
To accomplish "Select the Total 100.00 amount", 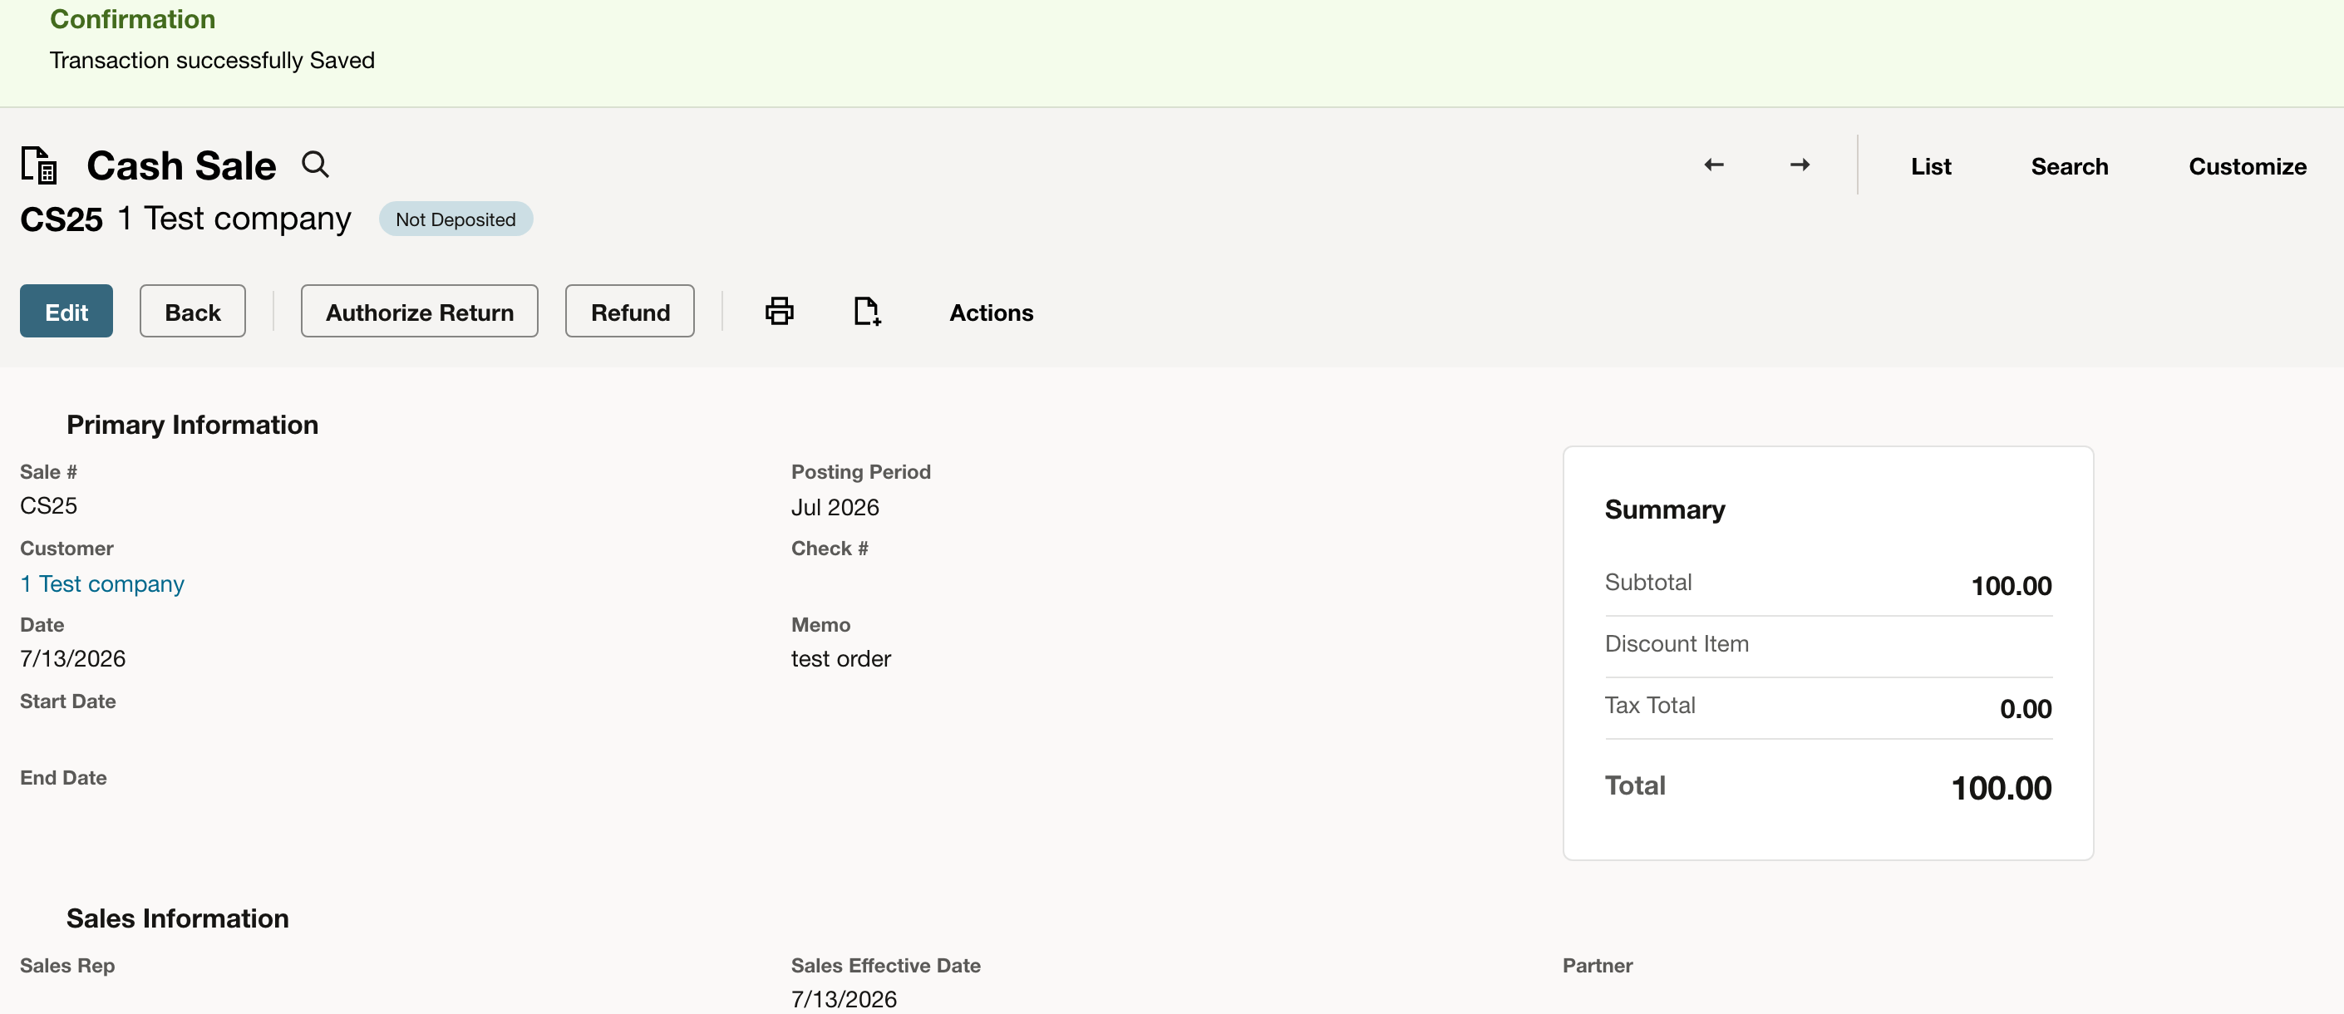I will tap(2001, 787).
